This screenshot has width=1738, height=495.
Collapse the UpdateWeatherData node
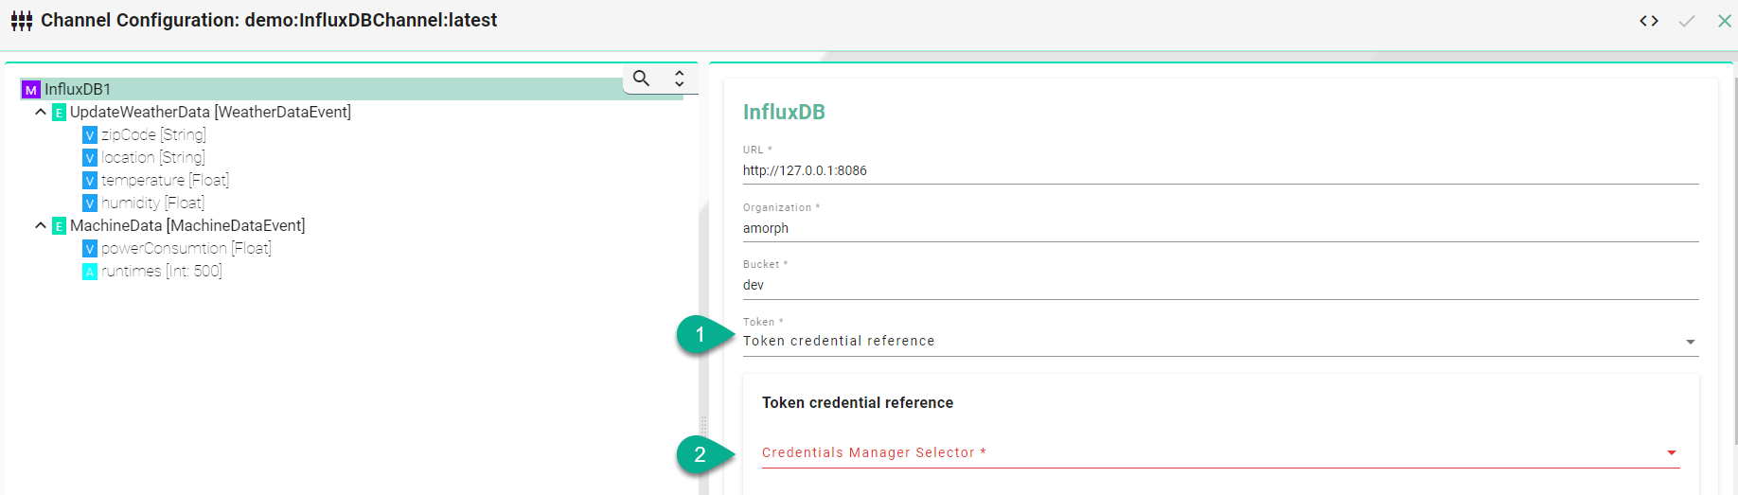(x=41, y=112)
